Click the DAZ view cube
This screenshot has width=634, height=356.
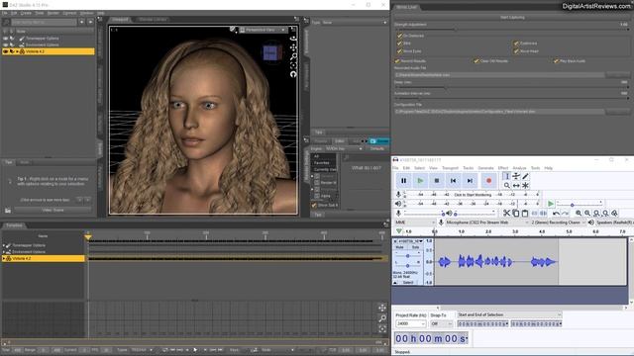pyautogui.click(x=270, y=52)
